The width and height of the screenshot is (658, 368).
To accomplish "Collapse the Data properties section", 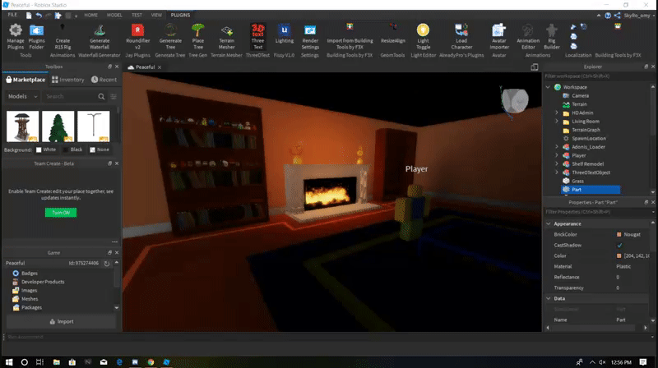I will click(x=549, y=298).
